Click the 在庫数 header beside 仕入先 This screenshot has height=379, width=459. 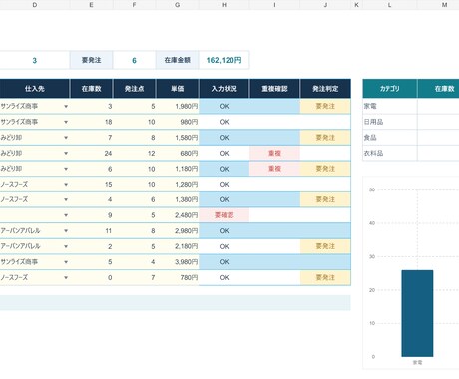[91, 89]
